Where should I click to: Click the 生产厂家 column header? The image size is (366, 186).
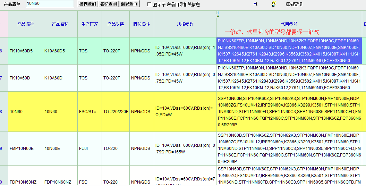[90, 24]
